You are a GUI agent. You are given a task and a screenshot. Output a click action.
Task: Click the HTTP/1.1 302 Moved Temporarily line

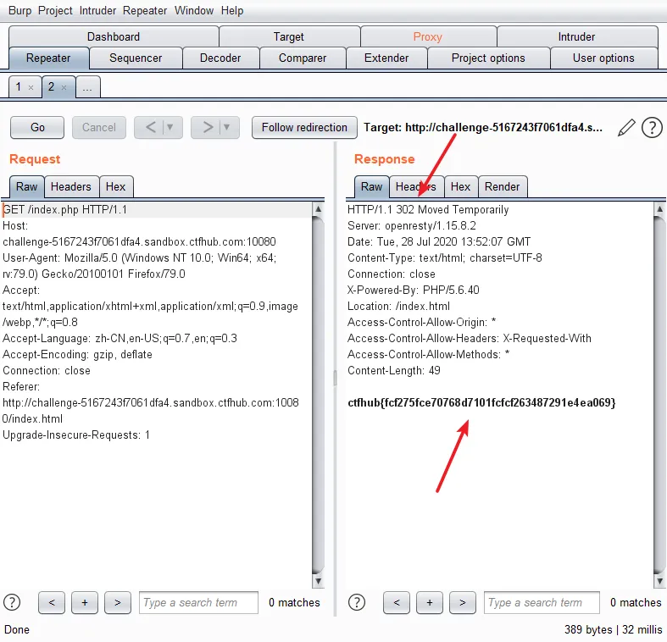(428, 209)
